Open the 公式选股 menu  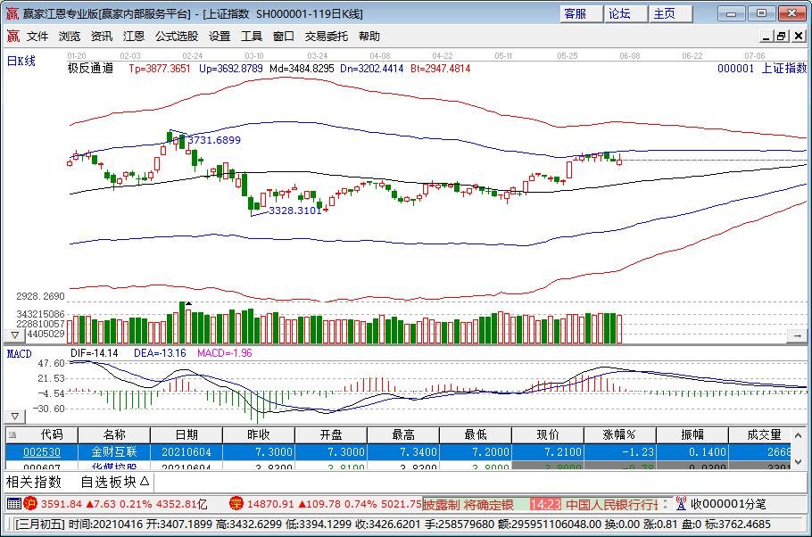[x=177, y=37]
